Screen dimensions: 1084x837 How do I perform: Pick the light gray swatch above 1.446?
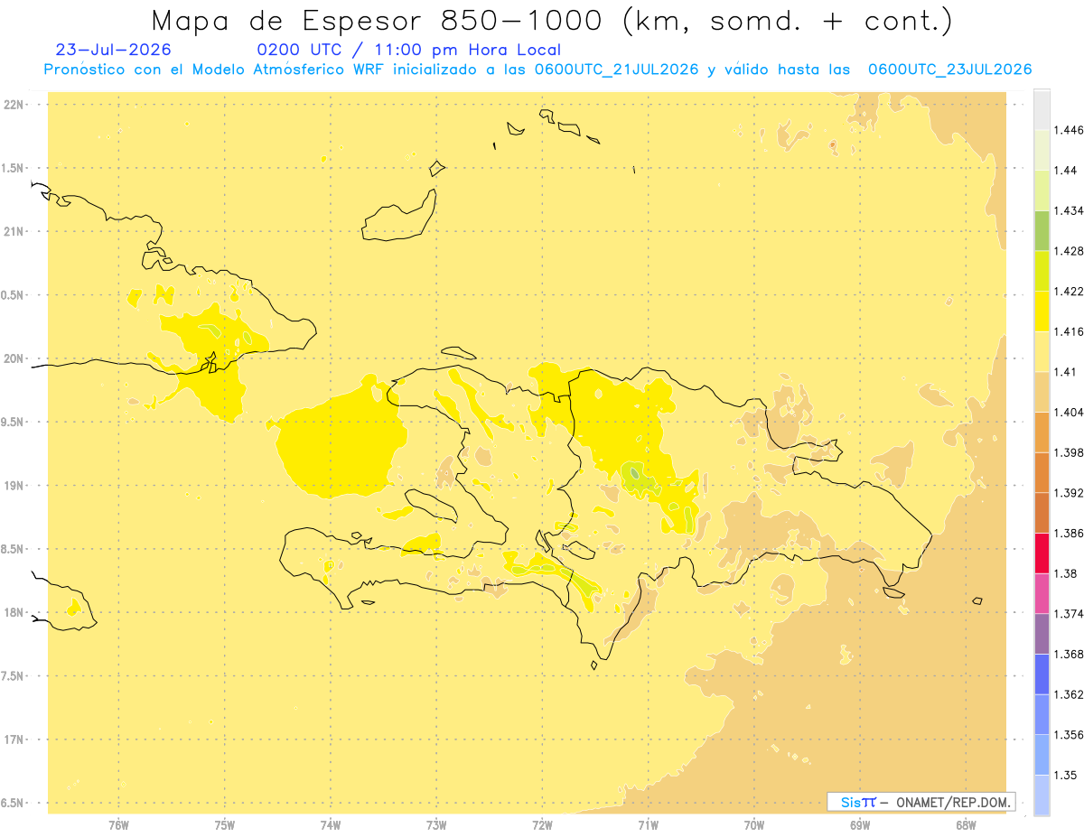[x=1042, y=109]
